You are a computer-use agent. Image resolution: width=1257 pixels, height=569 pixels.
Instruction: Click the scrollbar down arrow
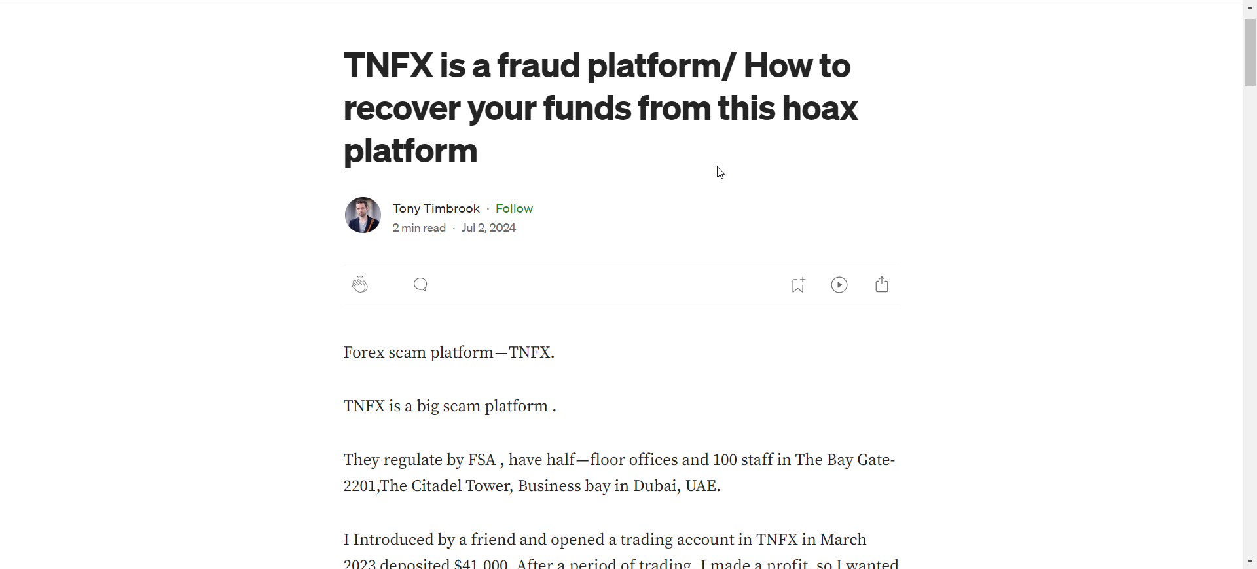pos(1250,562)
